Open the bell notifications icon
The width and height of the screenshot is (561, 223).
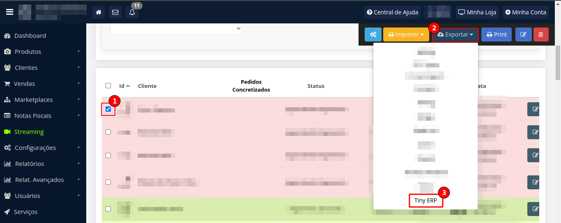pyautogui.click(x=132, y=12)
